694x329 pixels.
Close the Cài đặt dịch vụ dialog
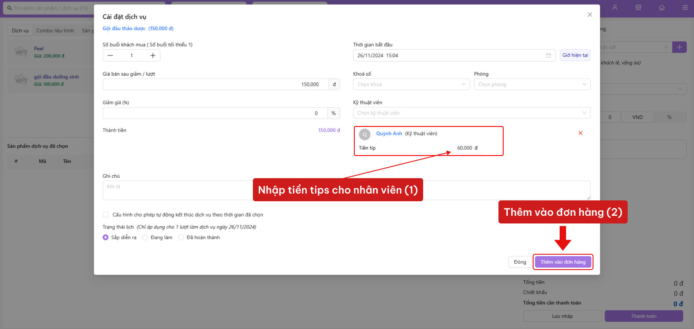590,15
